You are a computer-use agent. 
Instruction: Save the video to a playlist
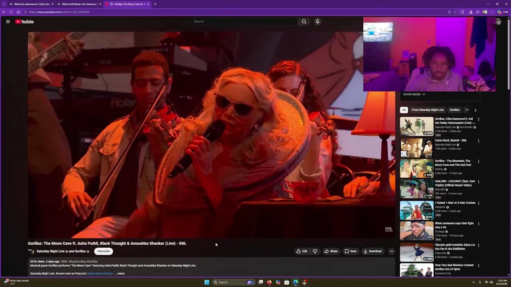pos(351,251)
